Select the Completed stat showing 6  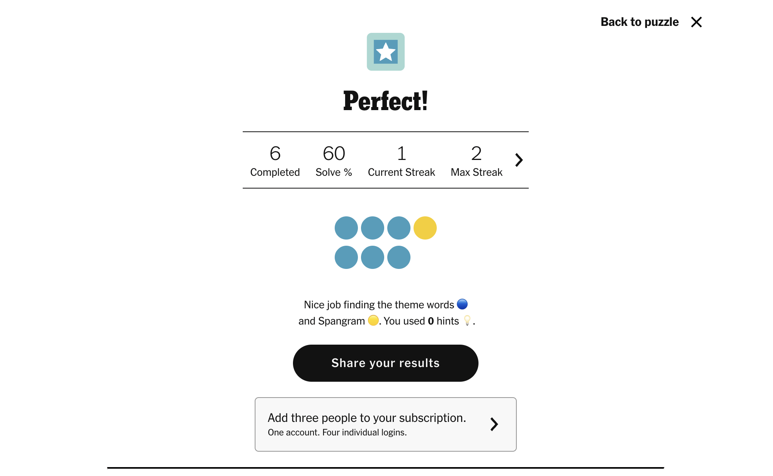275,160
